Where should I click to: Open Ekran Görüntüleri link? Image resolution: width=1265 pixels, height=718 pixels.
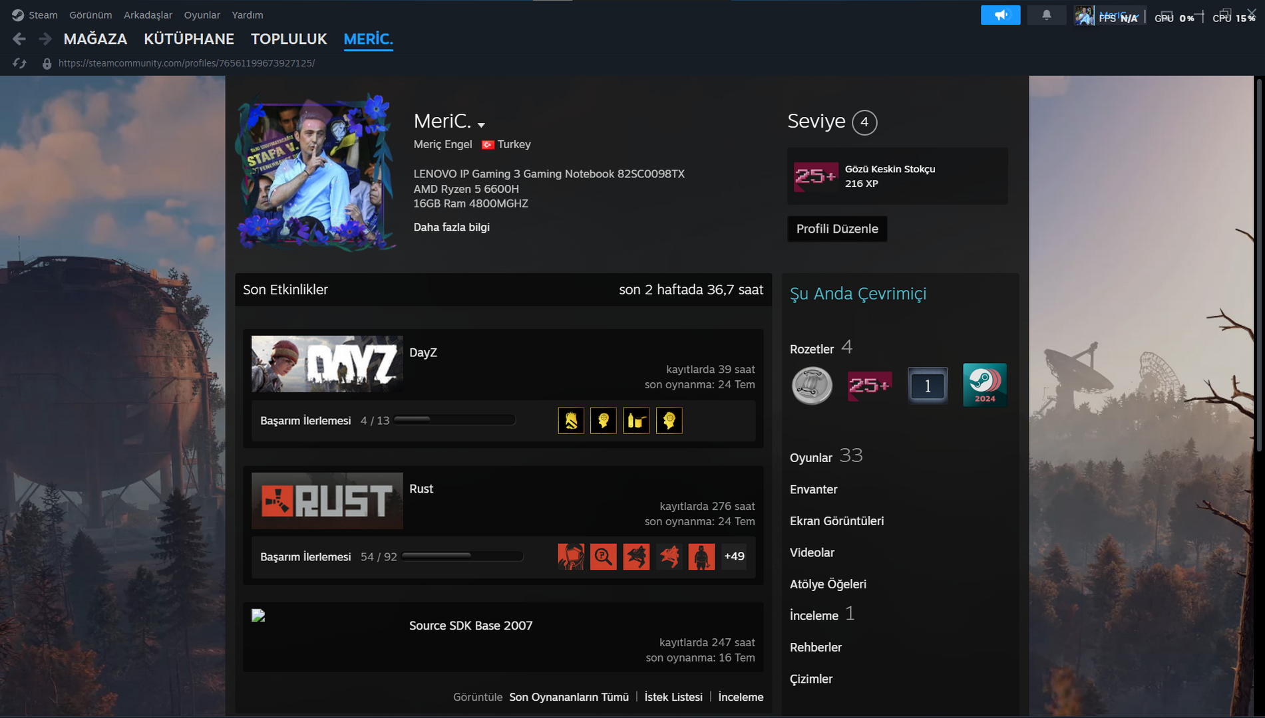click(x=836, y=521)
